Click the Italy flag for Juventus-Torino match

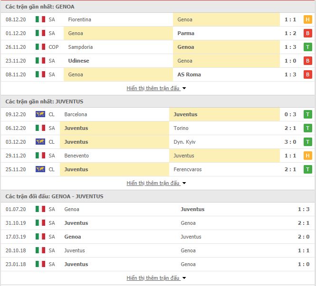[40, 128]
